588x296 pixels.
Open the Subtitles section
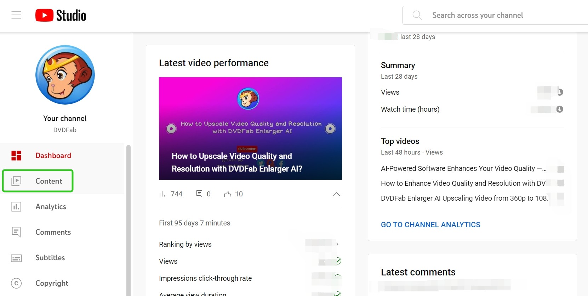62,258
